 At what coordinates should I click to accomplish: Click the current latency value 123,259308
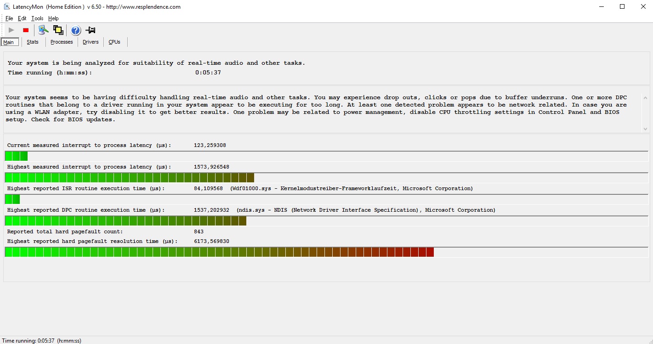[210, 145]
